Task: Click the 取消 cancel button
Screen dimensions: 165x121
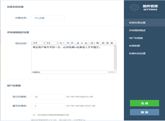Action: pos(144,112)
